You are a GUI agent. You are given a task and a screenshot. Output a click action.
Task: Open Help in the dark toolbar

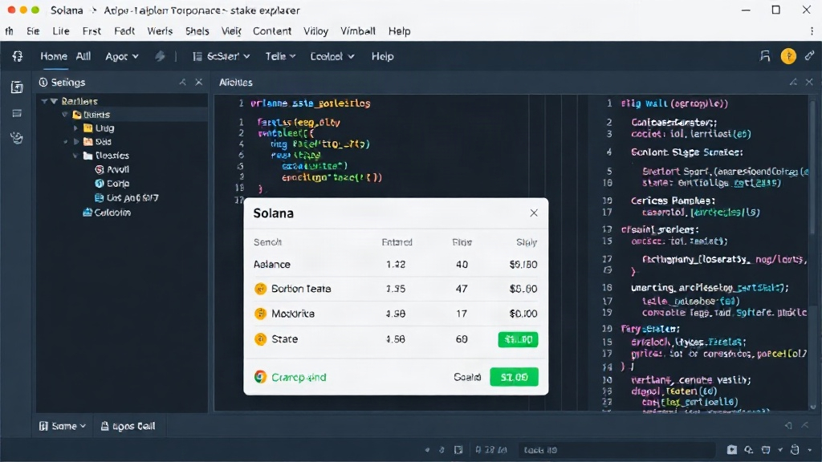(382, 56)
